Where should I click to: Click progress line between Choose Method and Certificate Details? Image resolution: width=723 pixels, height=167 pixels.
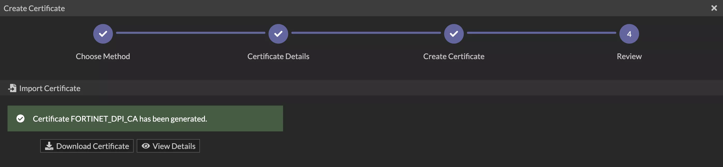click(x=191, y=33)
